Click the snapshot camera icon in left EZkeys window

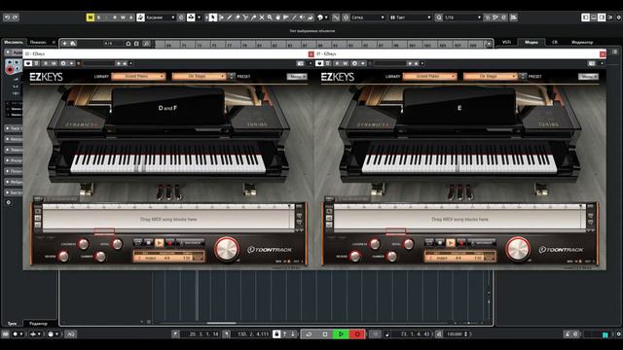pyautogui.click(x=301, y=63)
